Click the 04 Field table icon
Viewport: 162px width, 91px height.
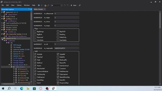(16, 76)
